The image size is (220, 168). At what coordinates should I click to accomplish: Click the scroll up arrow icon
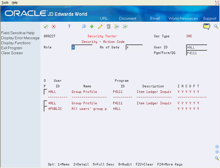click(x=217, y=147)
